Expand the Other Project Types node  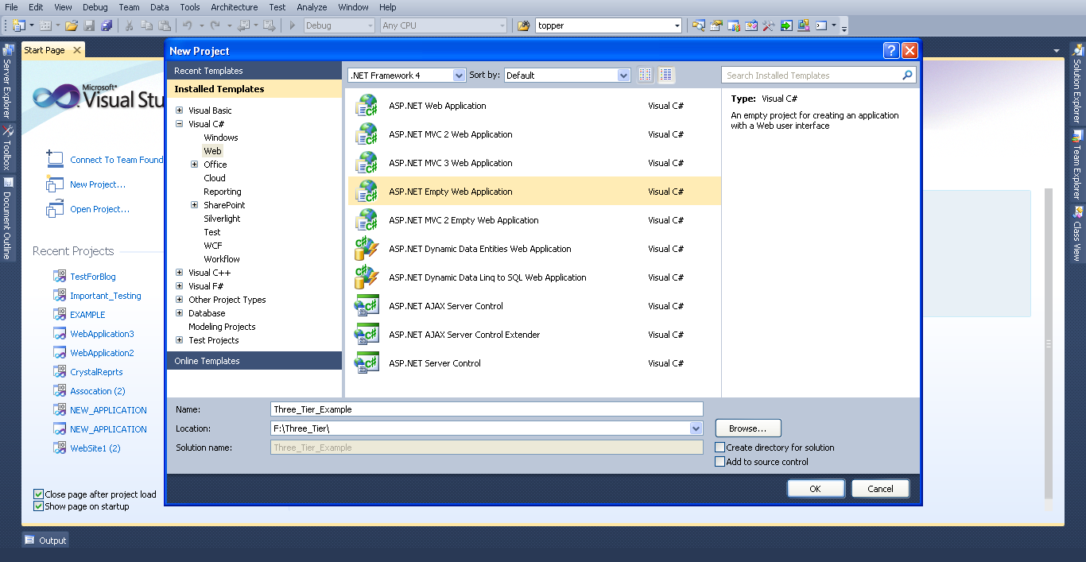[x=180, y=300]
